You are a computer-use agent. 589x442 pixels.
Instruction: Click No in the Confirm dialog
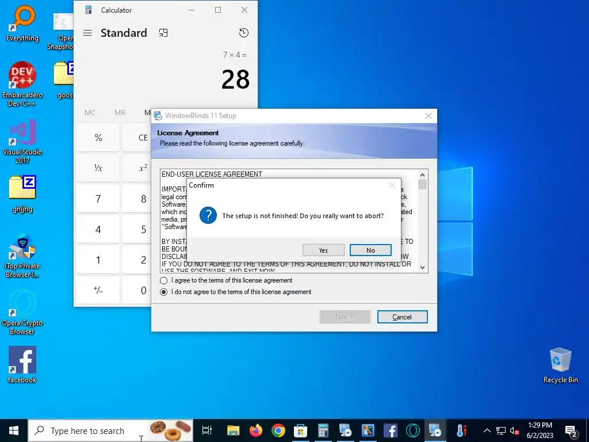pos(370,250)
